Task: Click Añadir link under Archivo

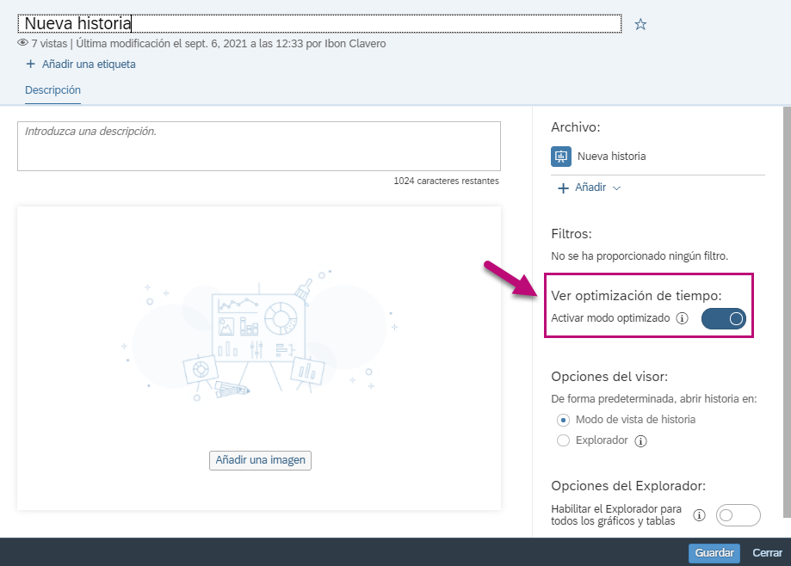Action: 590,188
